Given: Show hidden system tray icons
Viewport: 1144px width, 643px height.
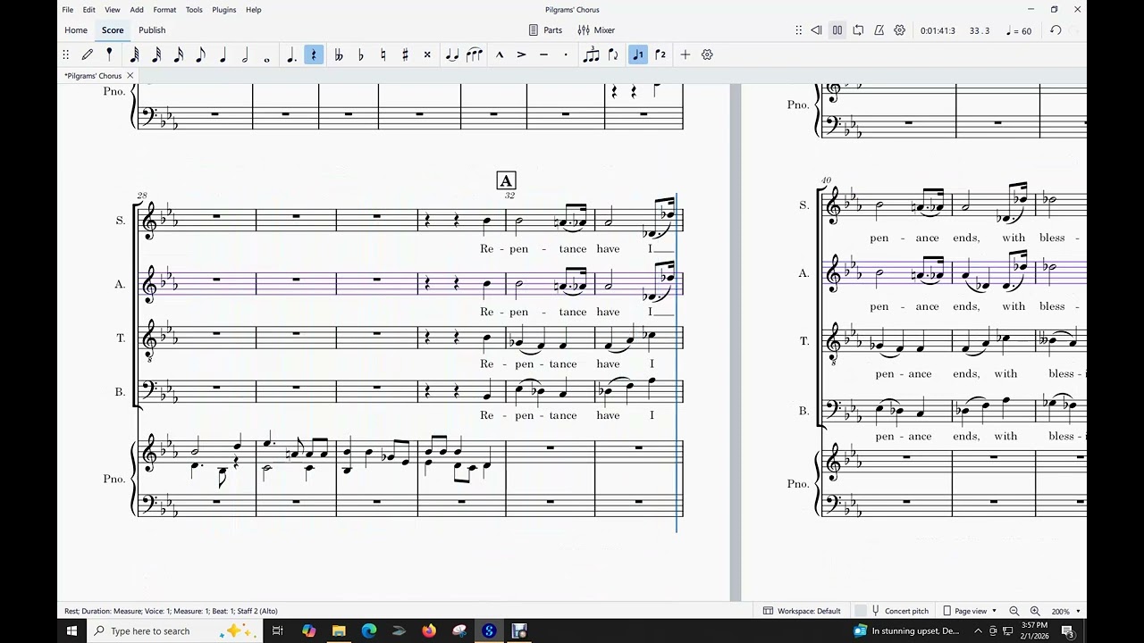Looking at the screenshot, I should click(x=980, y=631).
